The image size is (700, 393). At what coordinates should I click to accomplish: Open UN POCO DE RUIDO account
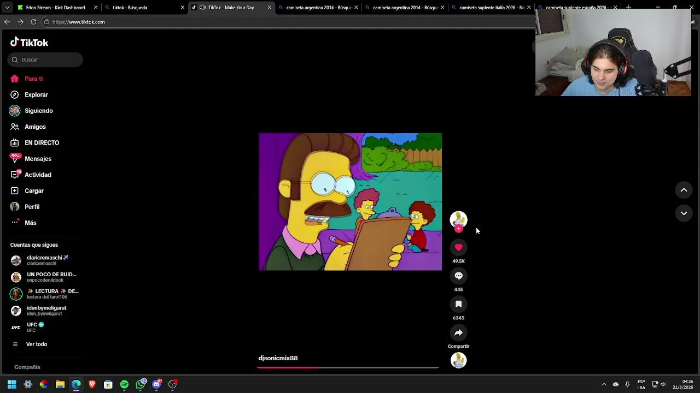pos(45,277)
